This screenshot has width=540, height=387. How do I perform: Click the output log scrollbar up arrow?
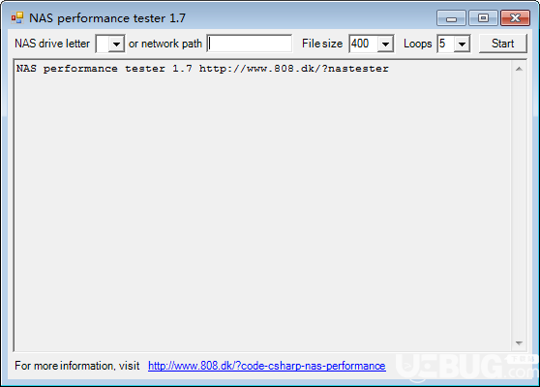coord(519,69)
